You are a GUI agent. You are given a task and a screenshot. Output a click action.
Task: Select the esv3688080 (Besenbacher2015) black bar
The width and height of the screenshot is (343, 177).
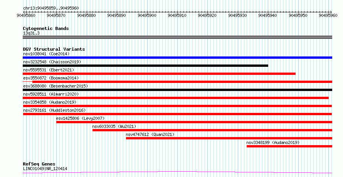pos(177,90)
